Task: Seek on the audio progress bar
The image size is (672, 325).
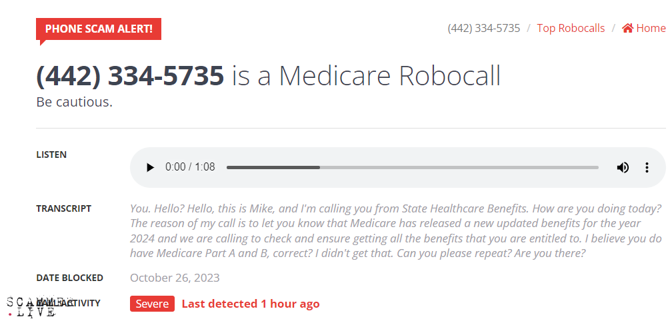Action: pyautogui.click(x=412, y=167)
